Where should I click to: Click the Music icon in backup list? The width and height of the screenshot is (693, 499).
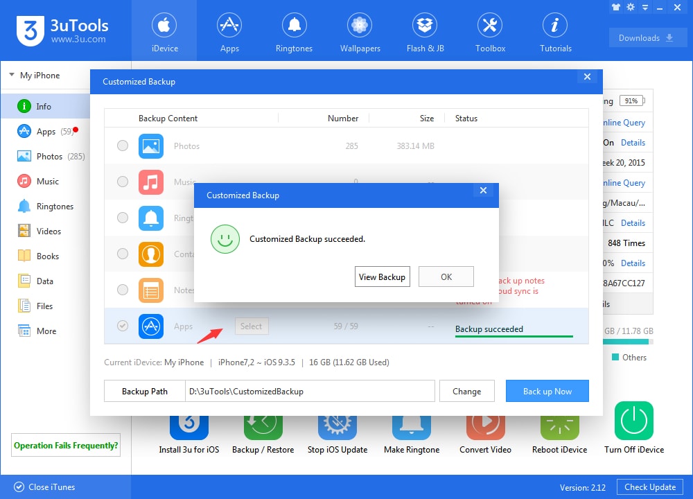click(x=150, y=182)
